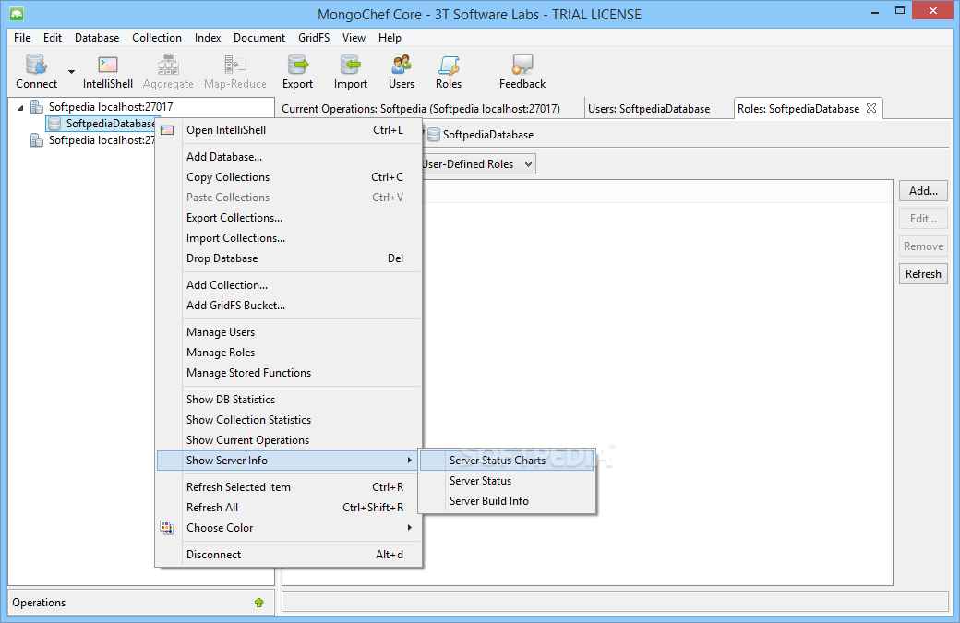
Task: Click the Export toolbar icon
Action: click(297, 71)
